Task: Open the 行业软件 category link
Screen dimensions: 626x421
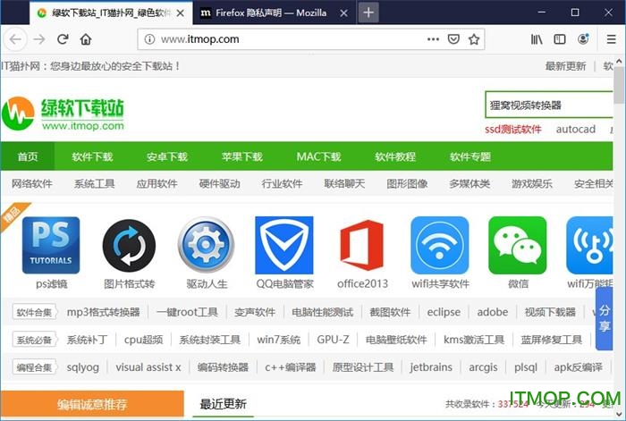Action: coord(282,183)
